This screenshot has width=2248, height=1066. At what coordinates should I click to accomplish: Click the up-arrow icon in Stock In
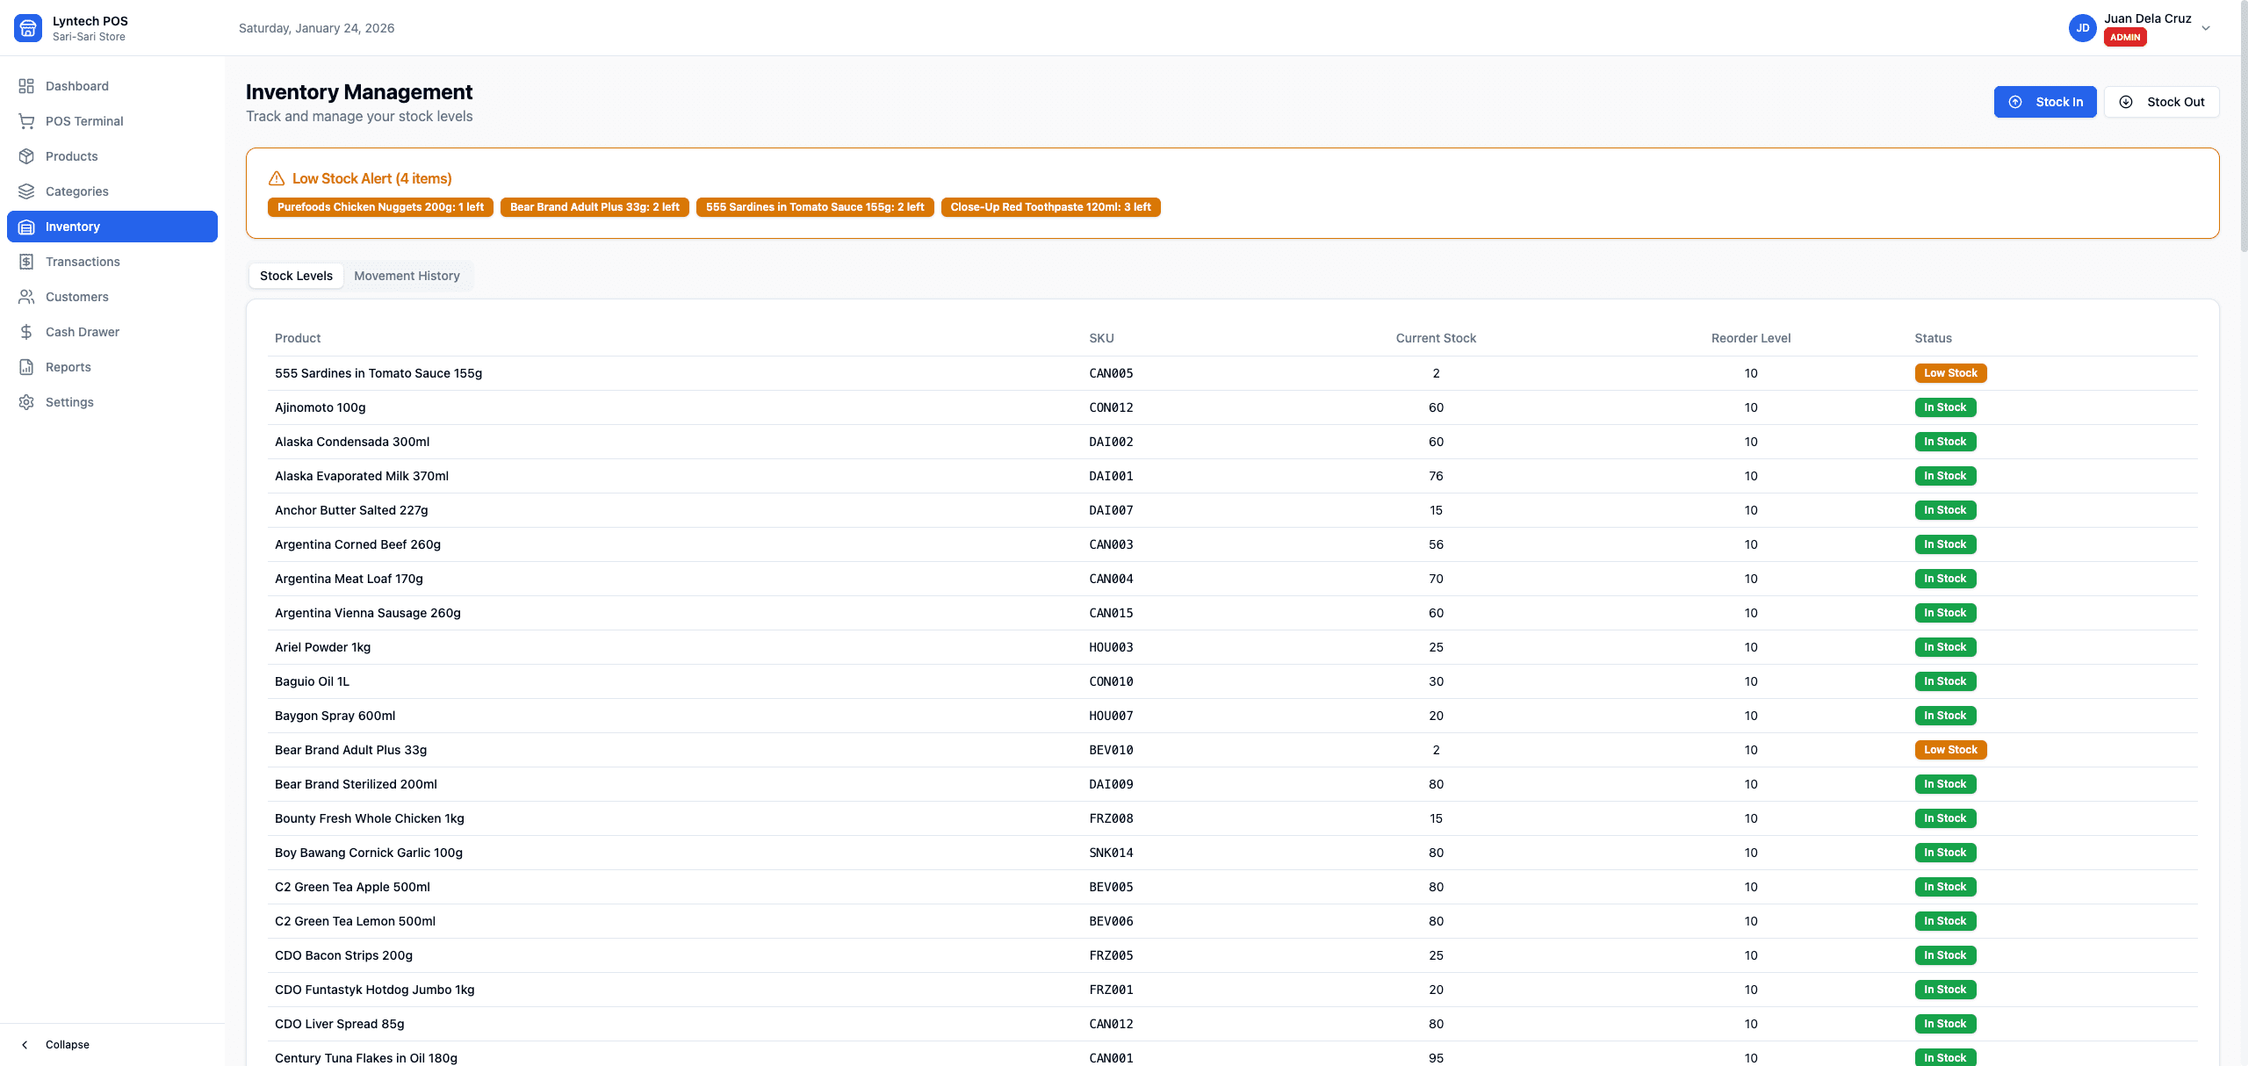pyautogui.click(x=2015, y=102)
